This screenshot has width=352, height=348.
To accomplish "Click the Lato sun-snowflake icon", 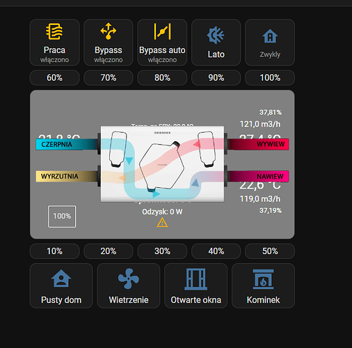I will 216,35.
